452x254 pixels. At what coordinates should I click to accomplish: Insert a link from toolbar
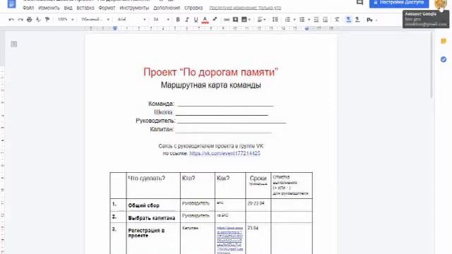click(227, 20)
